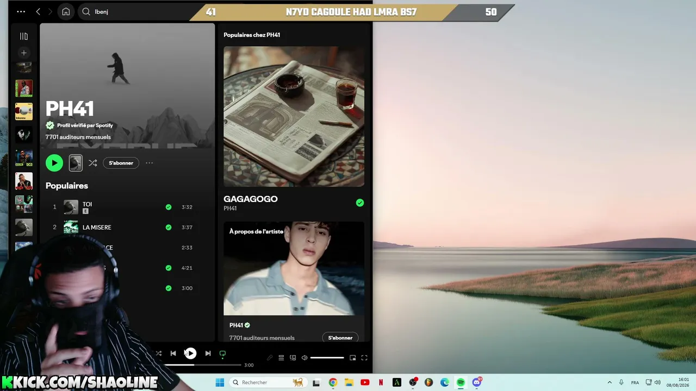Open more options for artist PH41

[x=149, y=163]
